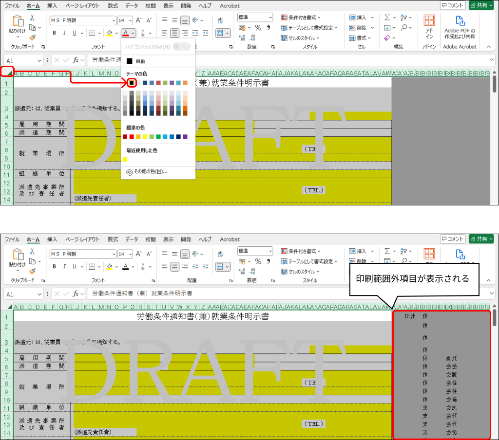Viewport: 499px width, 440px height.
Task: Pick the purple standard color swatch
Action: tap(185, 137)
